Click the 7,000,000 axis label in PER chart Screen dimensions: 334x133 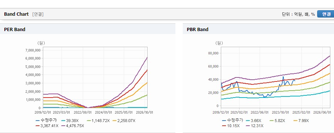click(33, 50)
